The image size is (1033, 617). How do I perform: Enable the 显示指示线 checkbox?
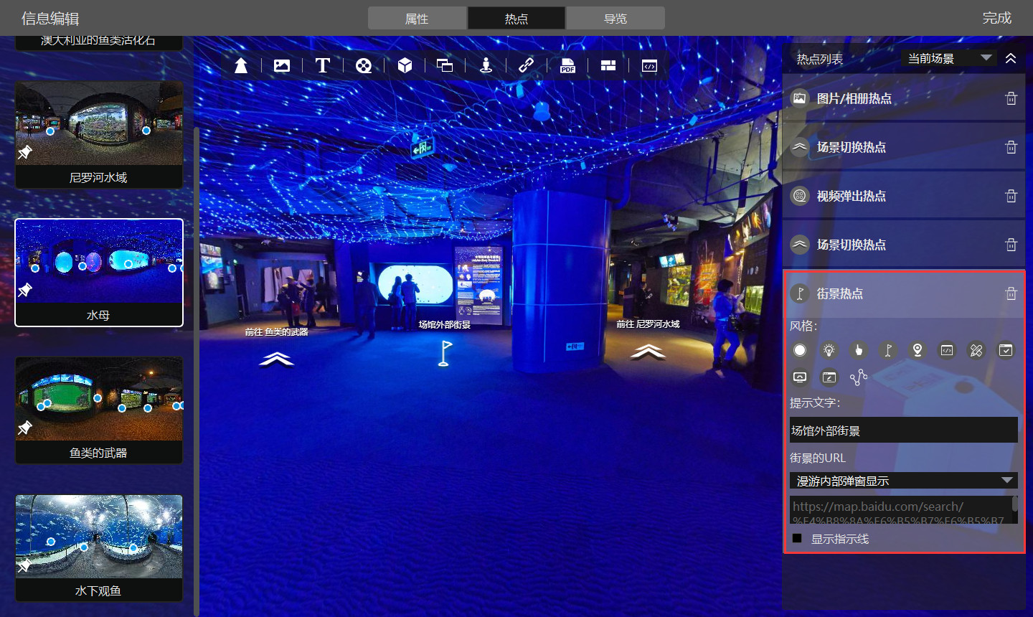click(x=797, y=538)
